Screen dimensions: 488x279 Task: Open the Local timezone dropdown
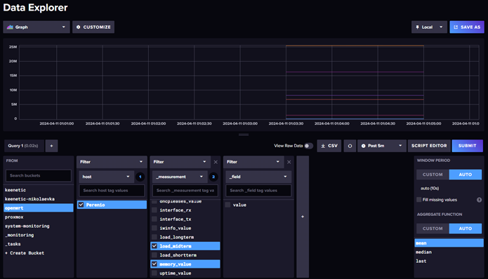pos(429,27)
